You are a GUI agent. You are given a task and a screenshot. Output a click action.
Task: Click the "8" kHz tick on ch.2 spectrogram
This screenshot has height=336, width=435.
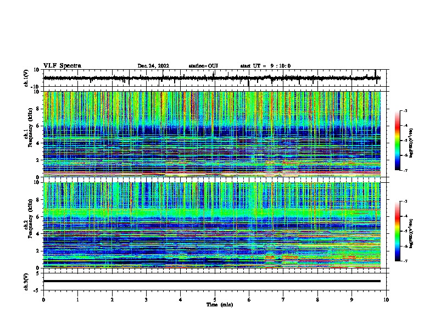coord(38,200)
